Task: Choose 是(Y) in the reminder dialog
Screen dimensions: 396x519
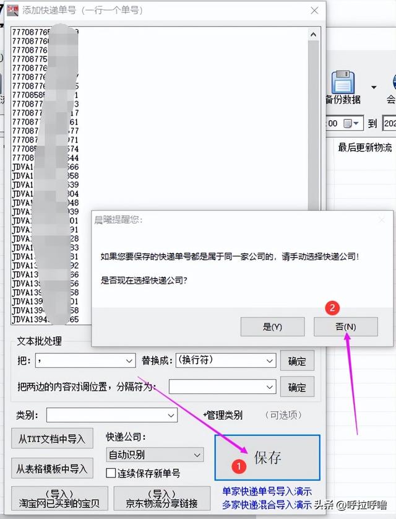Action: 272,326
